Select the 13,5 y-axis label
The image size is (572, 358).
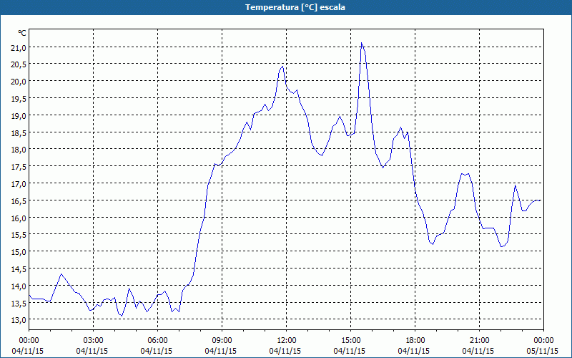coord(19,303)
